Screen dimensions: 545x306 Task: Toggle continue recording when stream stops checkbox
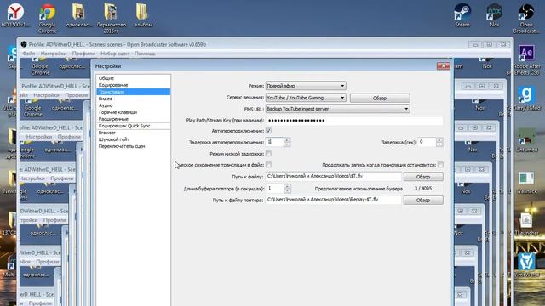[440, 165]
